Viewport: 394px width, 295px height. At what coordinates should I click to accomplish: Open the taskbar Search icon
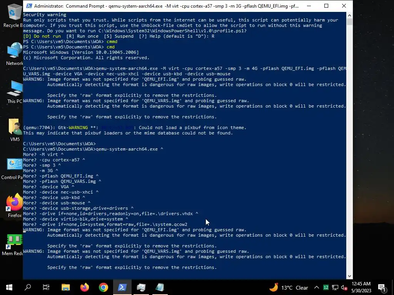[28, 287]
